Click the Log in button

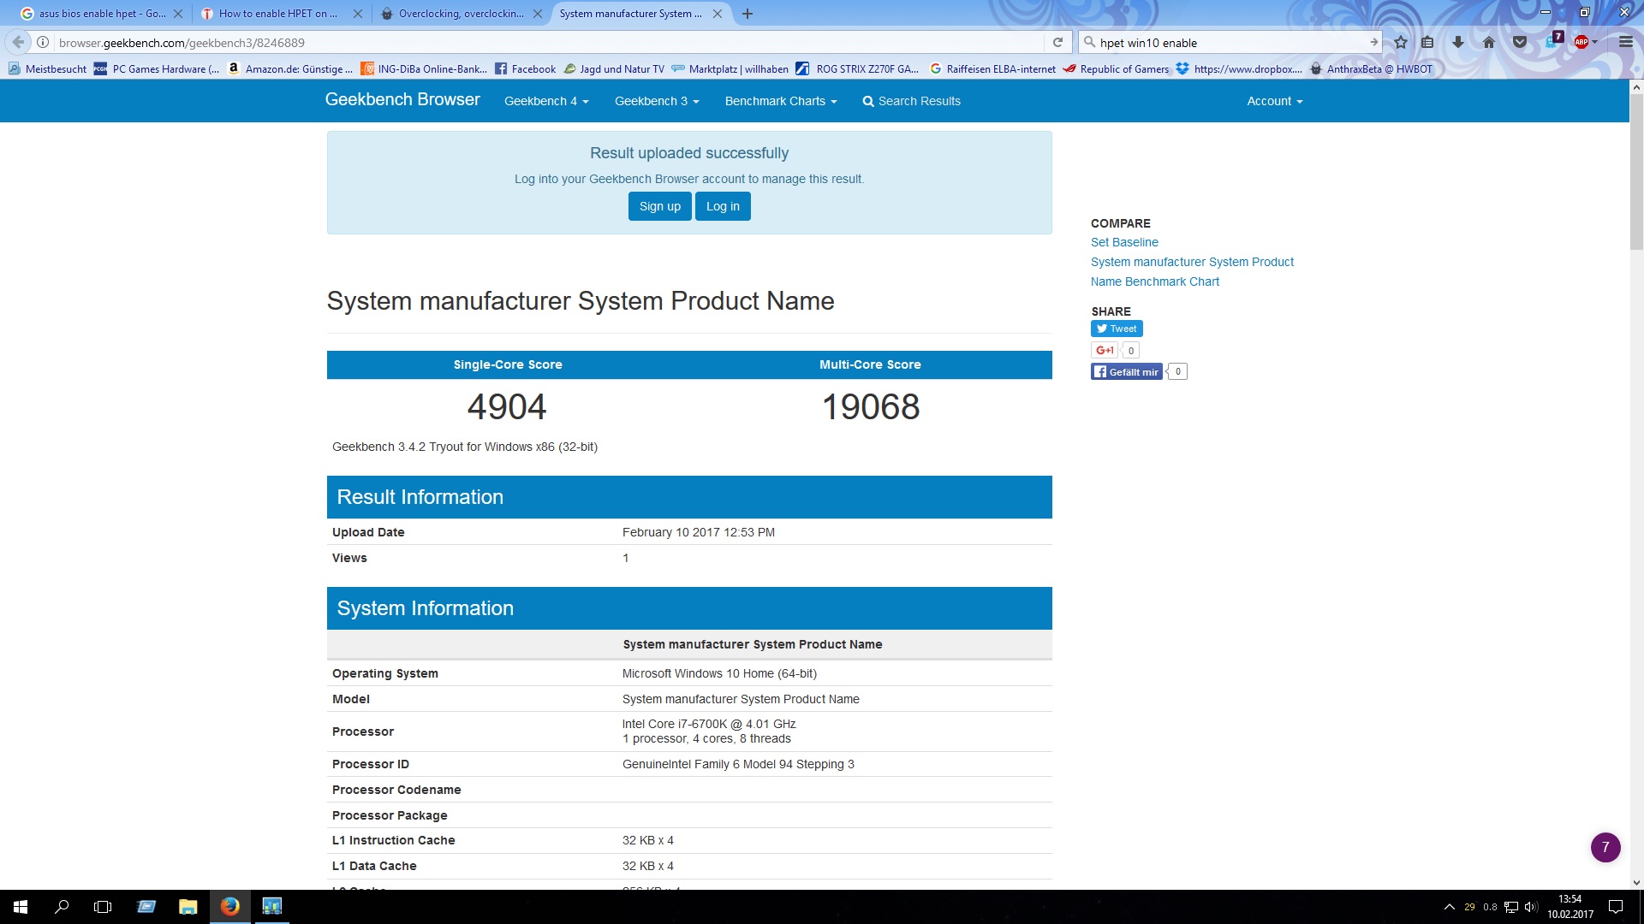[723, 206]
